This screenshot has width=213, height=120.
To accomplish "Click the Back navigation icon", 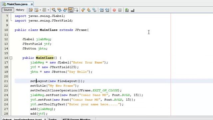I will 36,10.
